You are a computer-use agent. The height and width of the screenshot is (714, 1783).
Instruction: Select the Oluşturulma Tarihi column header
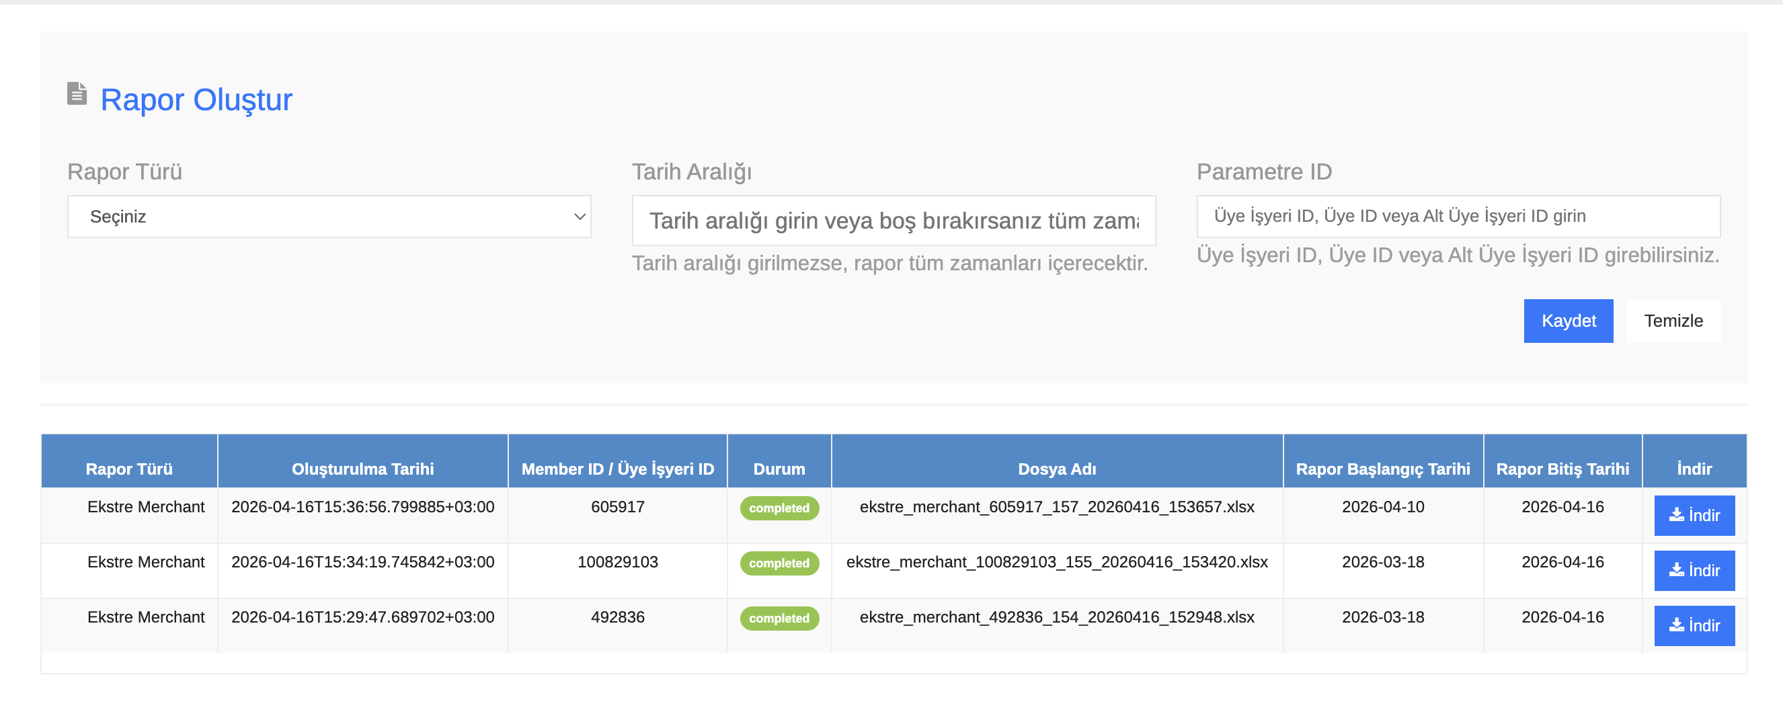click(362, 469)
